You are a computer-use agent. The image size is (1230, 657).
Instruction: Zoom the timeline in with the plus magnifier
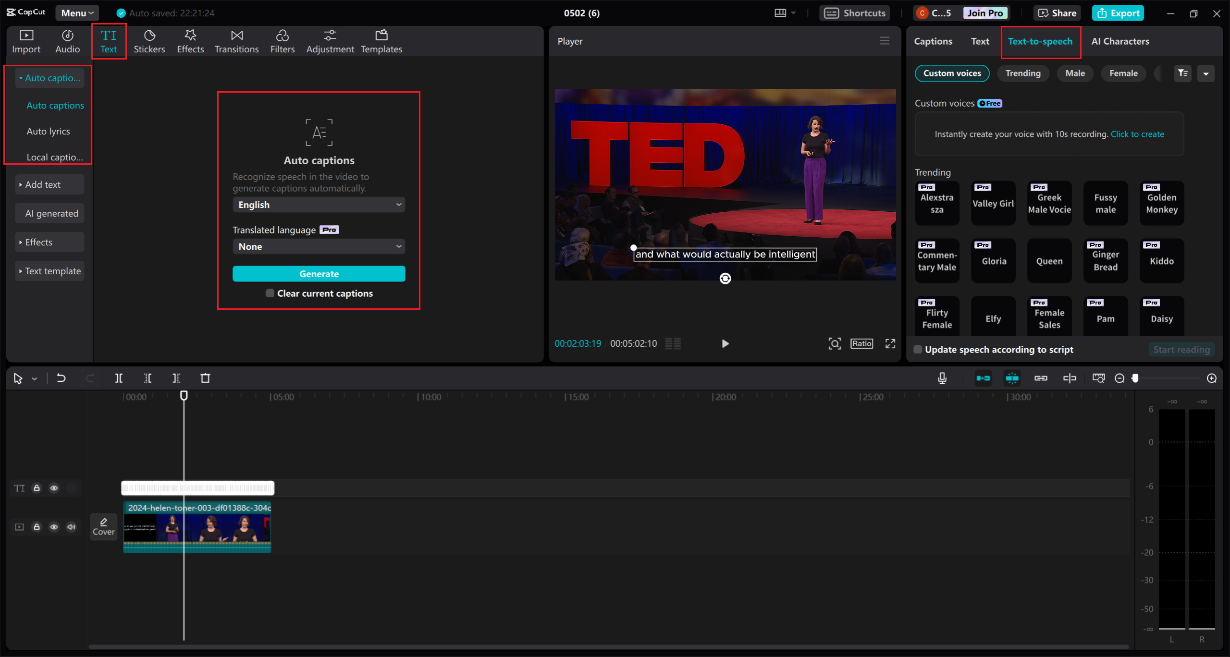point(1212,378)
